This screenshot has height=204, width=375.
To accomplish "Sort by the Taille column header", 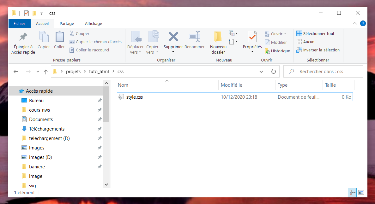I will click(338, 85).
